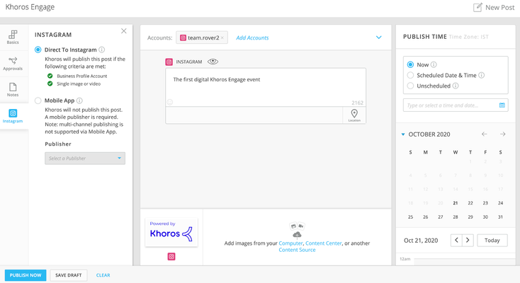Screen dimensions: 520x283
Task: Show info for the Now option
Action: click(434, 64)
